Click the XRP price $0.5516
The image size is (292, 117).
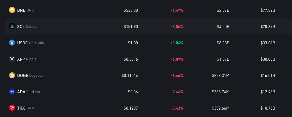click(x=131, y=59)
